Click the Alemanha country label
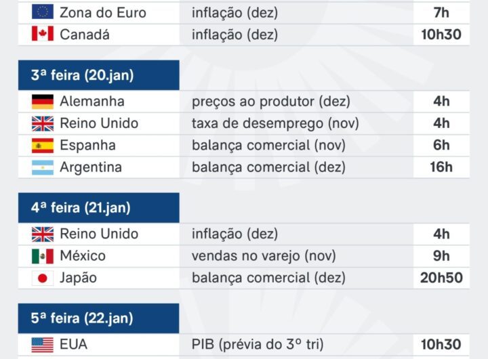The image size is (488, 359). pyautogui.click(x=92, y=102)
